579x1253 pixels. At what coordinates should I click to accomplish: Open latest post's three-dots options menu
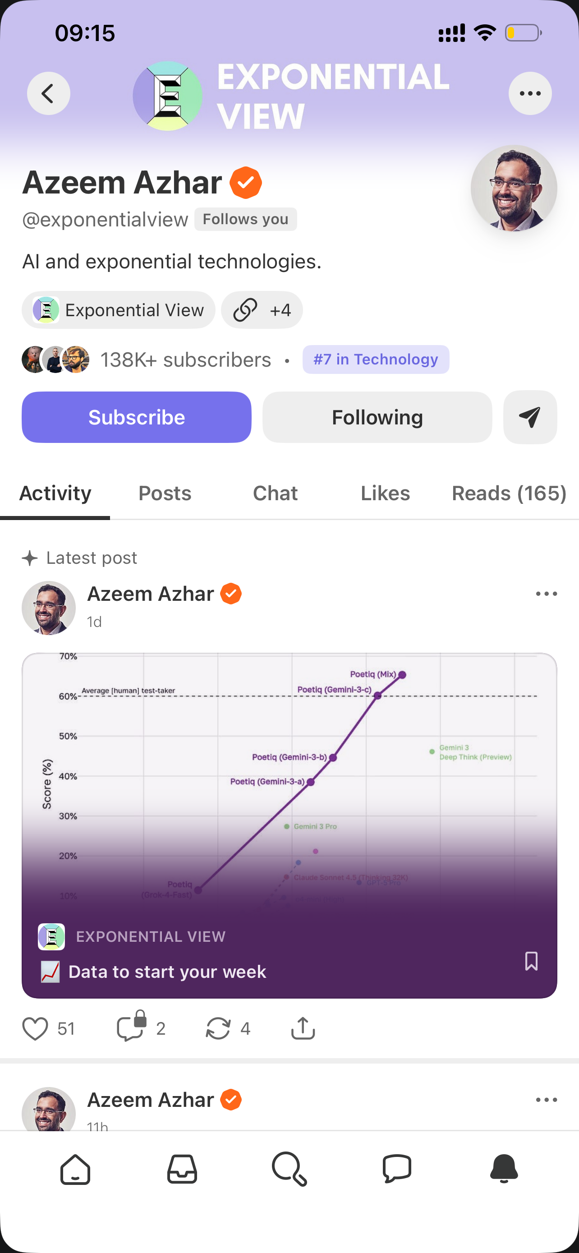tap(547, 594)
